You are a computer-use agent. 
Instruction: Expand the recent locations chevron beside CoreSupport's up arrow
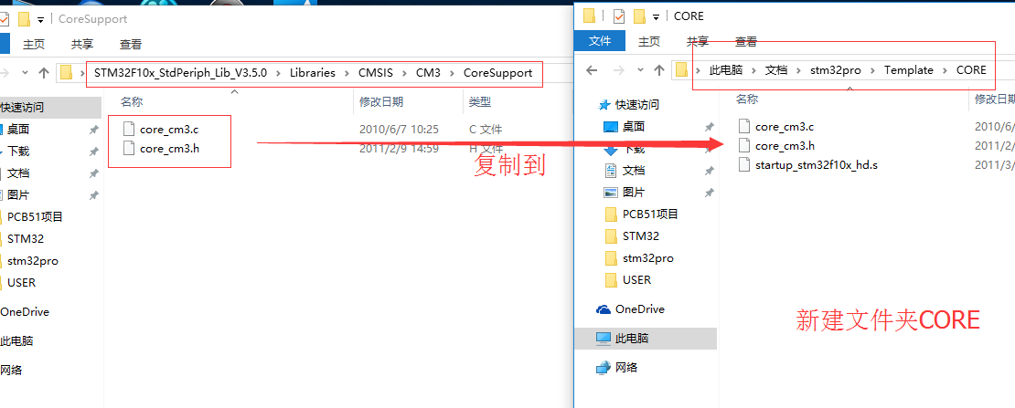[x=25, y=73]
